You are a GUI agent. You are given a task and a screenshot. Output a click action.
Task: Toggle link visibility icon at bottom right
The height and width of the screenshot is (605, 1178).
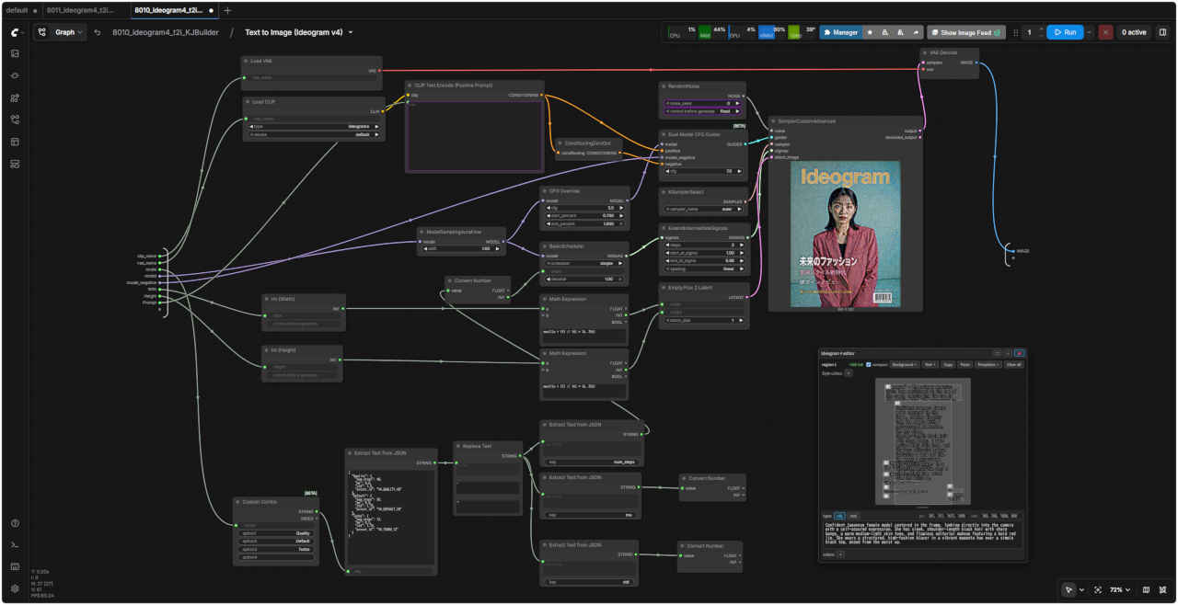pyautogui.click(x=1162, y=589)
